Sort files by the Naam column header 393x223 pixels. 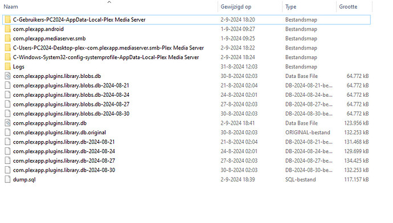[11, 7]
